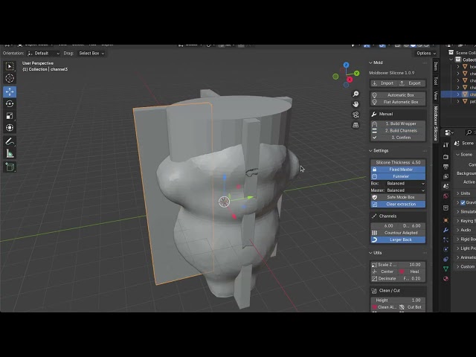Click the Height 1.00 field
The width and height of the screenshot is (476, 357).
point(398,300)
